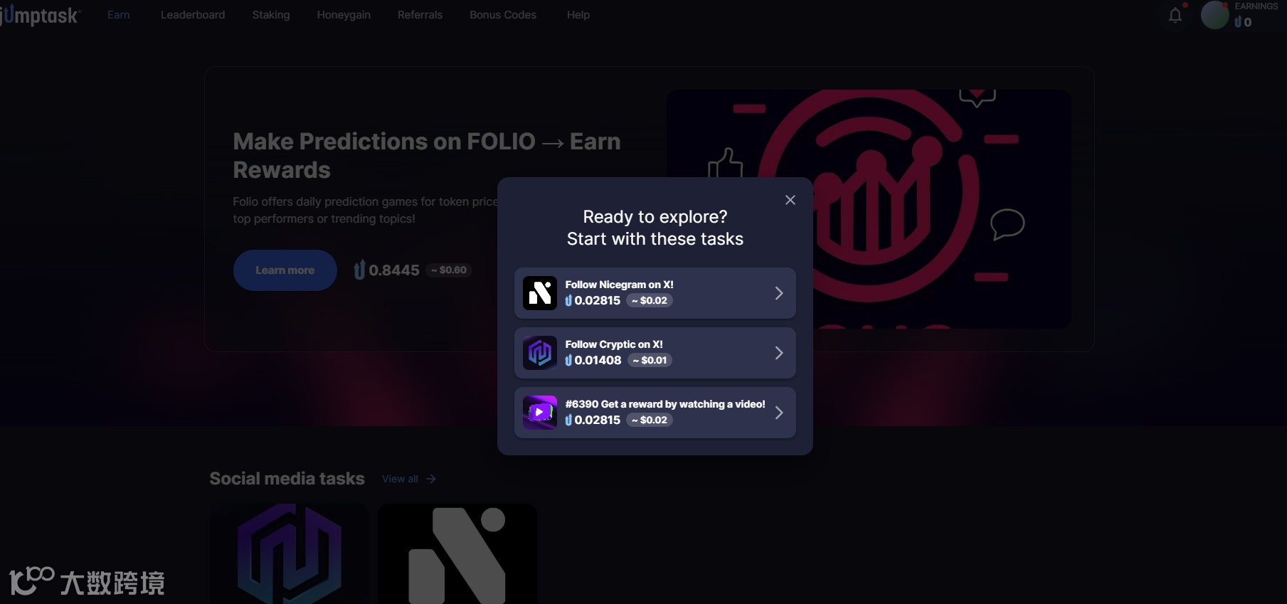Open the Referrals page
Screen dimensions: 1287x604
tap(420, 15)
